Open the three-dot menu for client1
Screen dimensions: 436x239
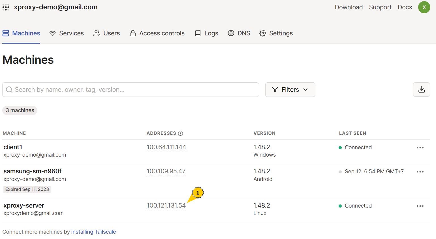click(420, 148)
